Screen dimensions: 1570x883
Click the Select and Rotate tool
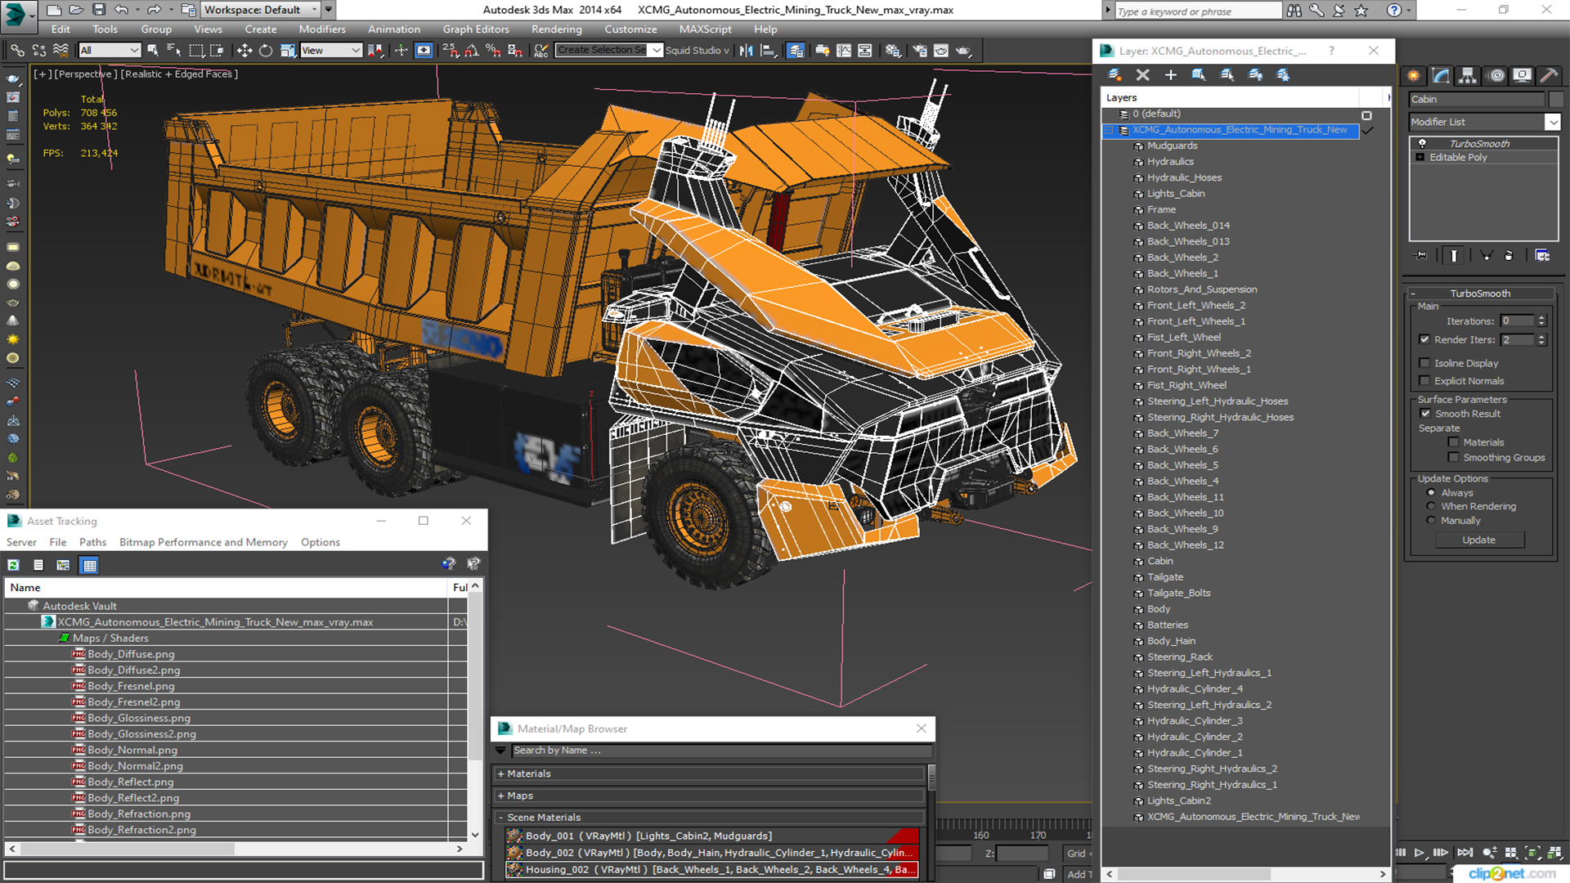[x=266, y=51]
